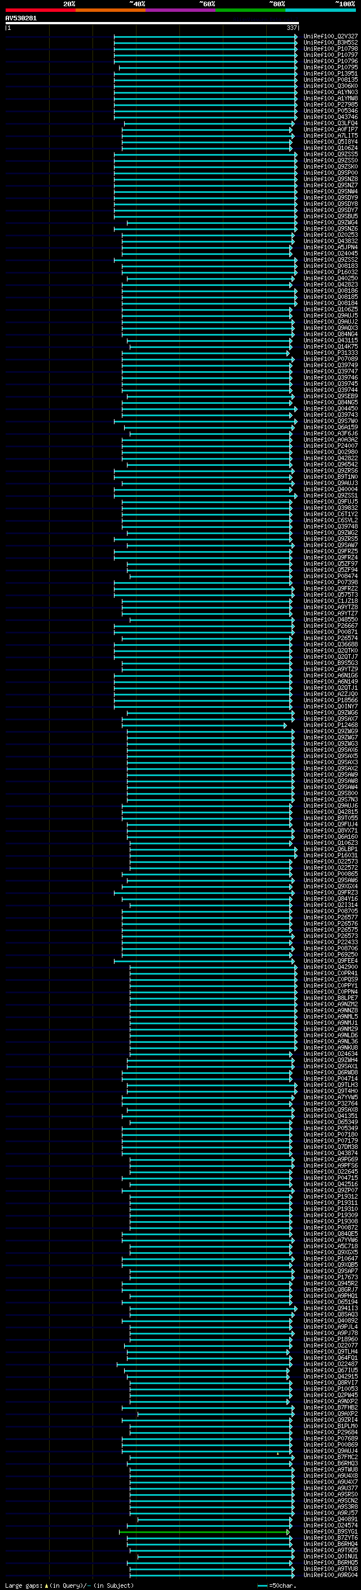Screen dimensions: 361x1590
Task: Open hit UniRef100_B3H5S2
Action: point(331,43)
